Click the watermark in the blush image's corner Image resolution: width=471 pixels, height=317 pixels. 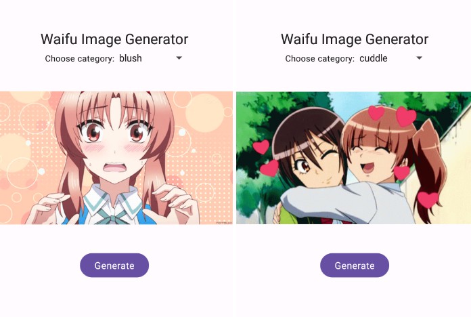click(x=224, y=223)
